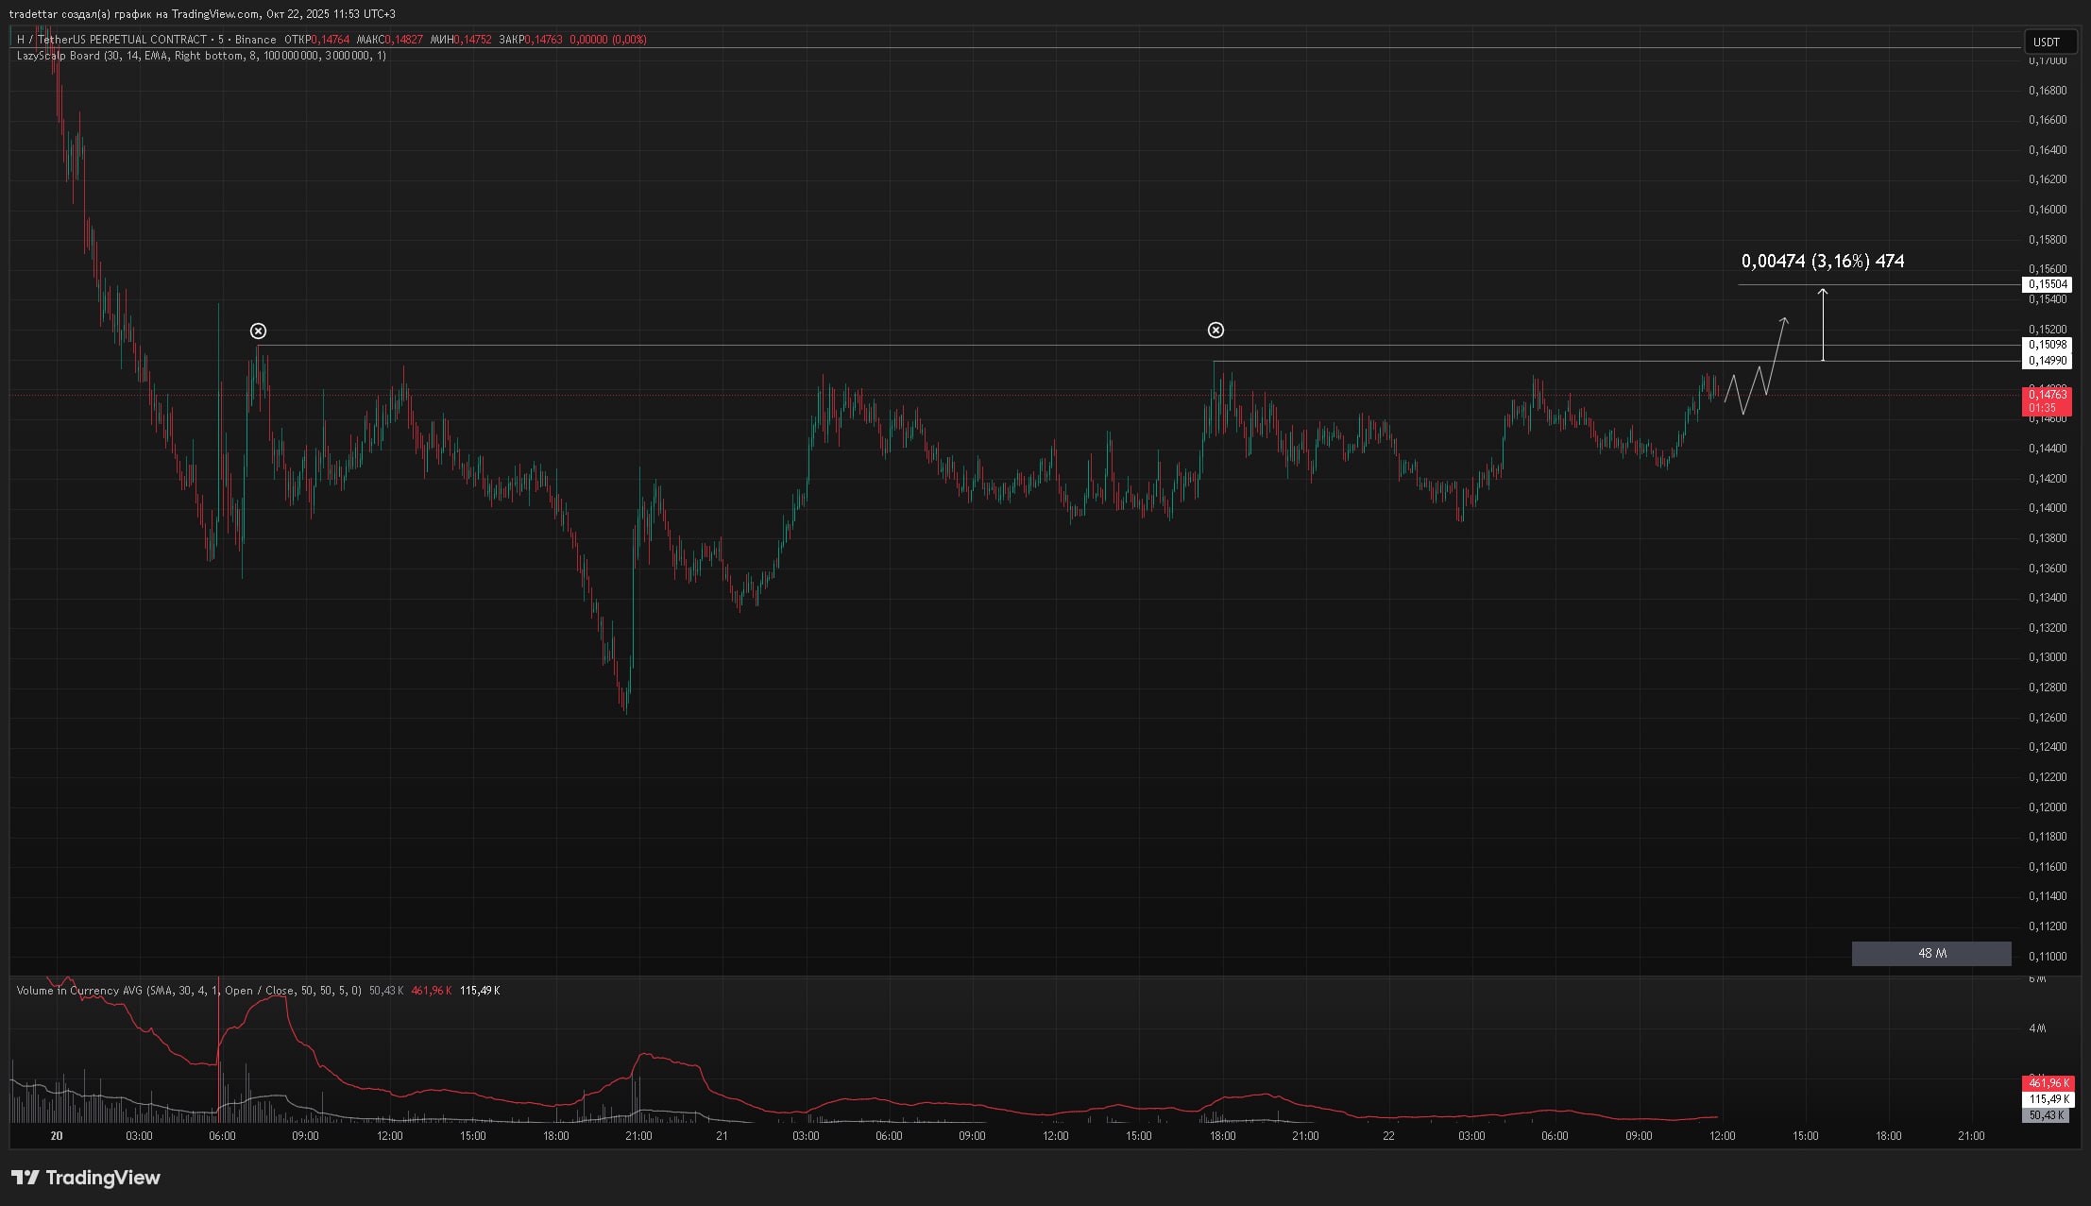Click the 0,15504 price label
The height and width of the screenshot is (1206, 2091).
2047,284
